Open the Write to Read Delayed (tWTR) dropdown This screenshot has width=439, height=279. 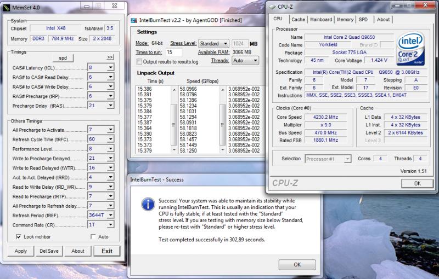coord(111,167)
